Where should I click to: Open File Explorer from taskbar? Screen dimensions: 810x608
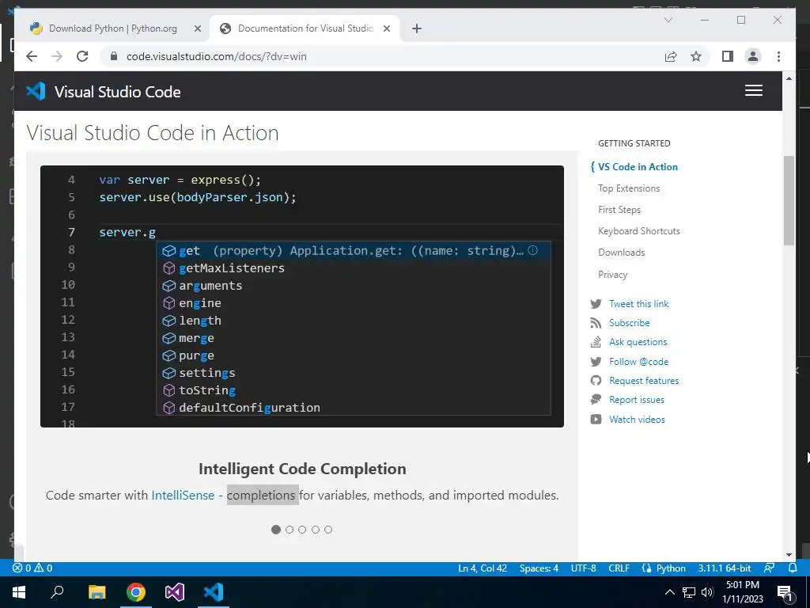click(97, 592)
